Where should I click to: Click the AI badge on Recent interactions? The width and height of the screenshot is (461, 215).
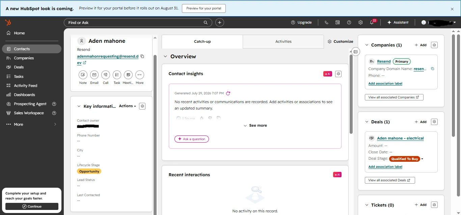337,175
